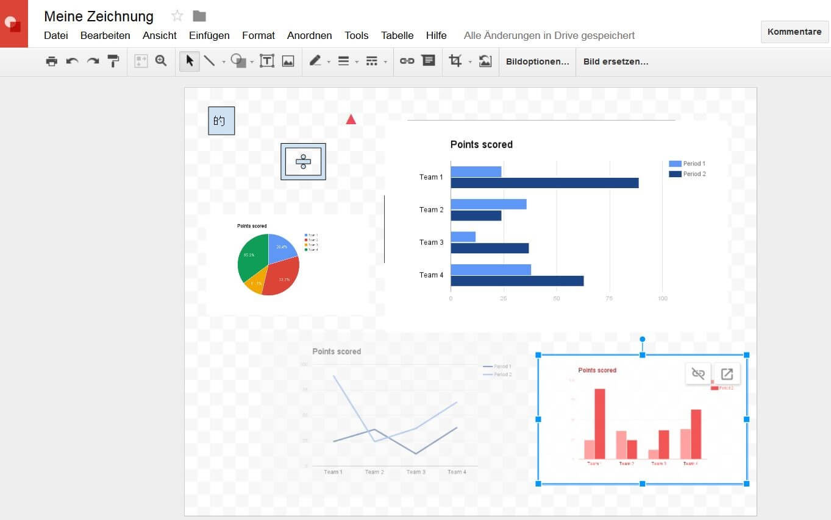Image resolution: width=831 pixels, height=520 pixels.
Task: Click the red 'Points scored' title in the selected chart
Action: coord(597,370)
